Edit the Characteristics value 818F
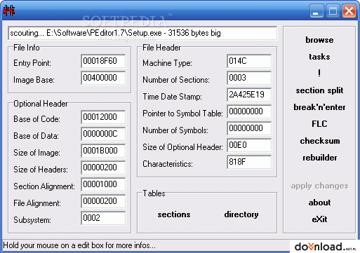This screenshot has width=360, height=253. click(249, 162)
